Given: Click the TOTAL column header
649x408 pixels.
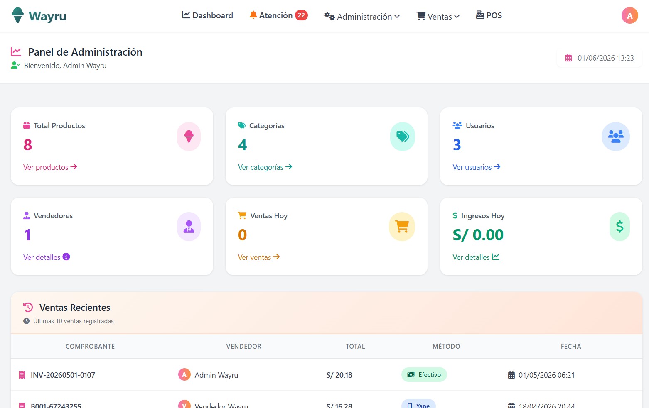Looking at the screenshot, I should click(x=355, y=346).
